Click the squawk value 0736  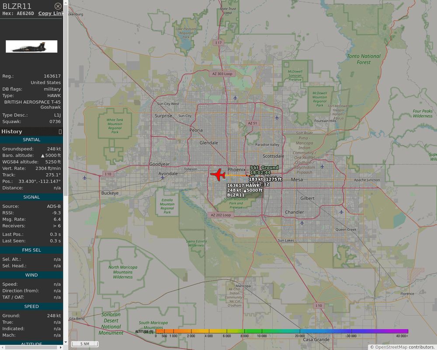(x=55, y=122)
